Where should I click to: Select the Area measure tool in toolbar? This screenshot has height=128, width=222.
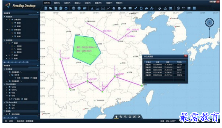click(x=170, y=8)
